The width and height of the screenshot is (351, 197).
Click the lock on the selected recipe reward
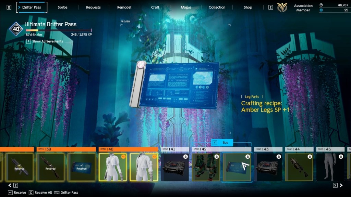point(247,157)
